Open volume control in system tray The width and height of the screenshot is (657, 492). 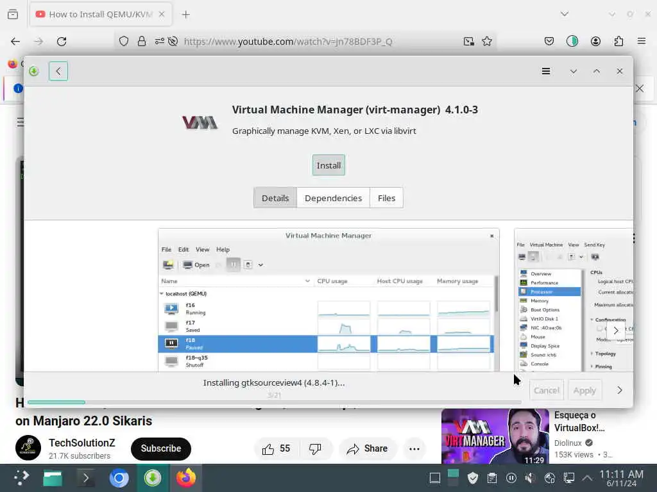coord(530,478)
